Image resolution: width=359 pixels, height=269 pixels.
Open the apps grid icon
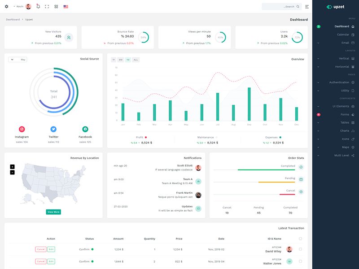pos(56,7)
